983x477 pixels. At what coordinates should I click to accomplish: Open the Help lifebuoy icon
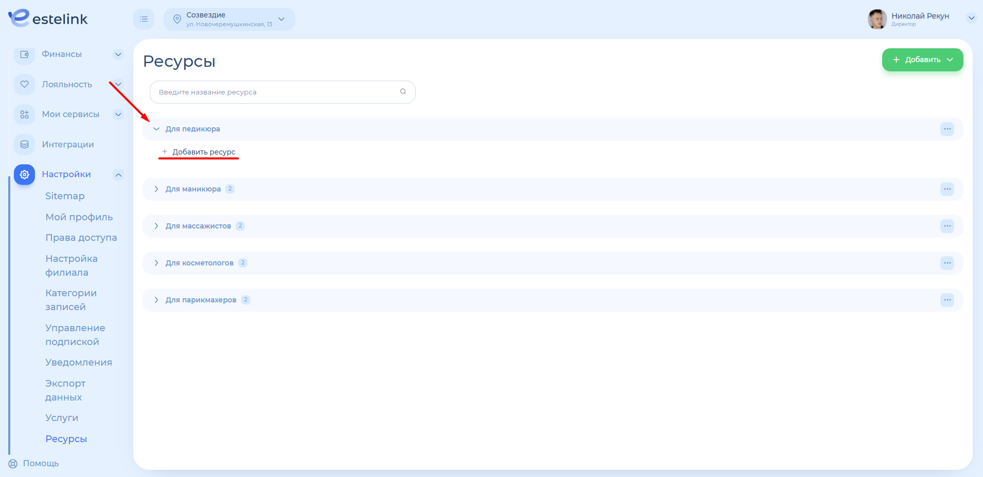click(x=13, y=464)
